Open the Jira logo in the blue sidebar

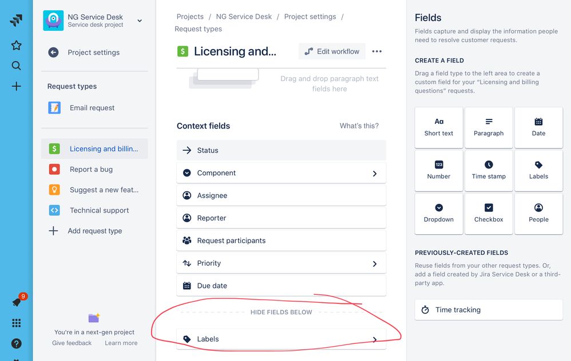[x=16, y=21]
